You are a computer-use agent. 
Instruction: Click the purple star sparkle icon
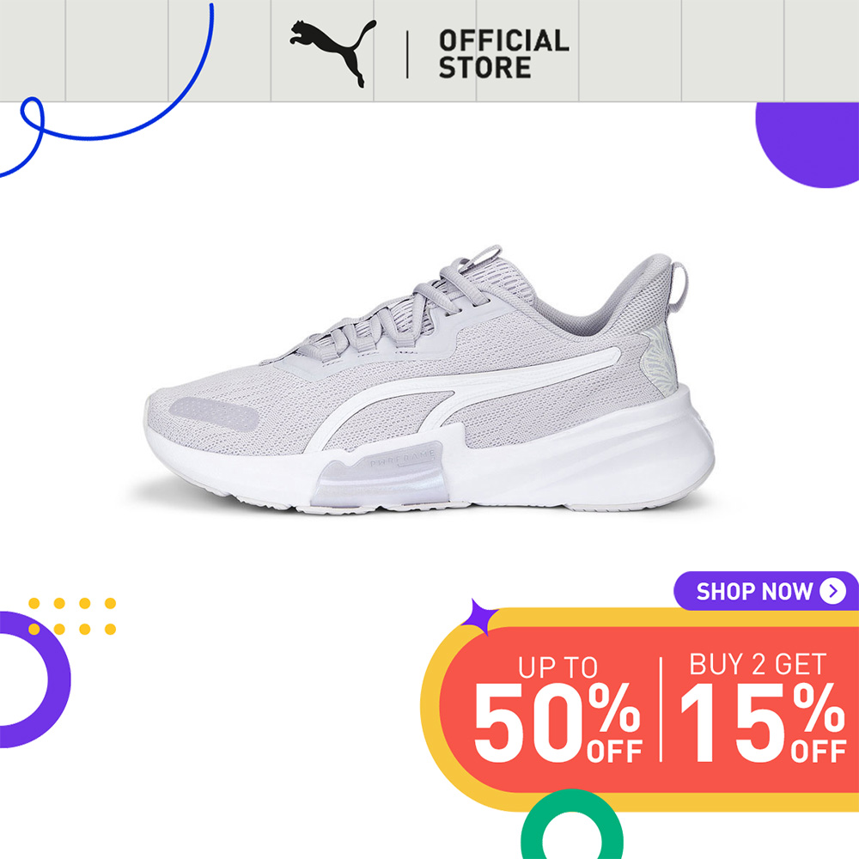coord(478,616)
